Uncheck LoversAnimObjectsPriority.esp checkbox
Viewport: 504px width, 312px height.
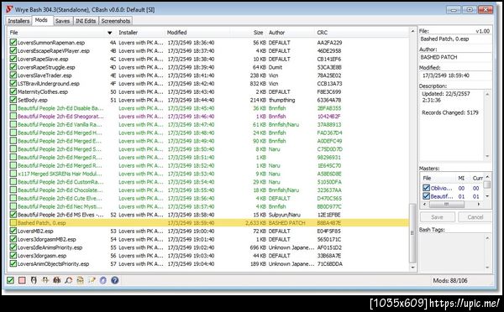13,264
